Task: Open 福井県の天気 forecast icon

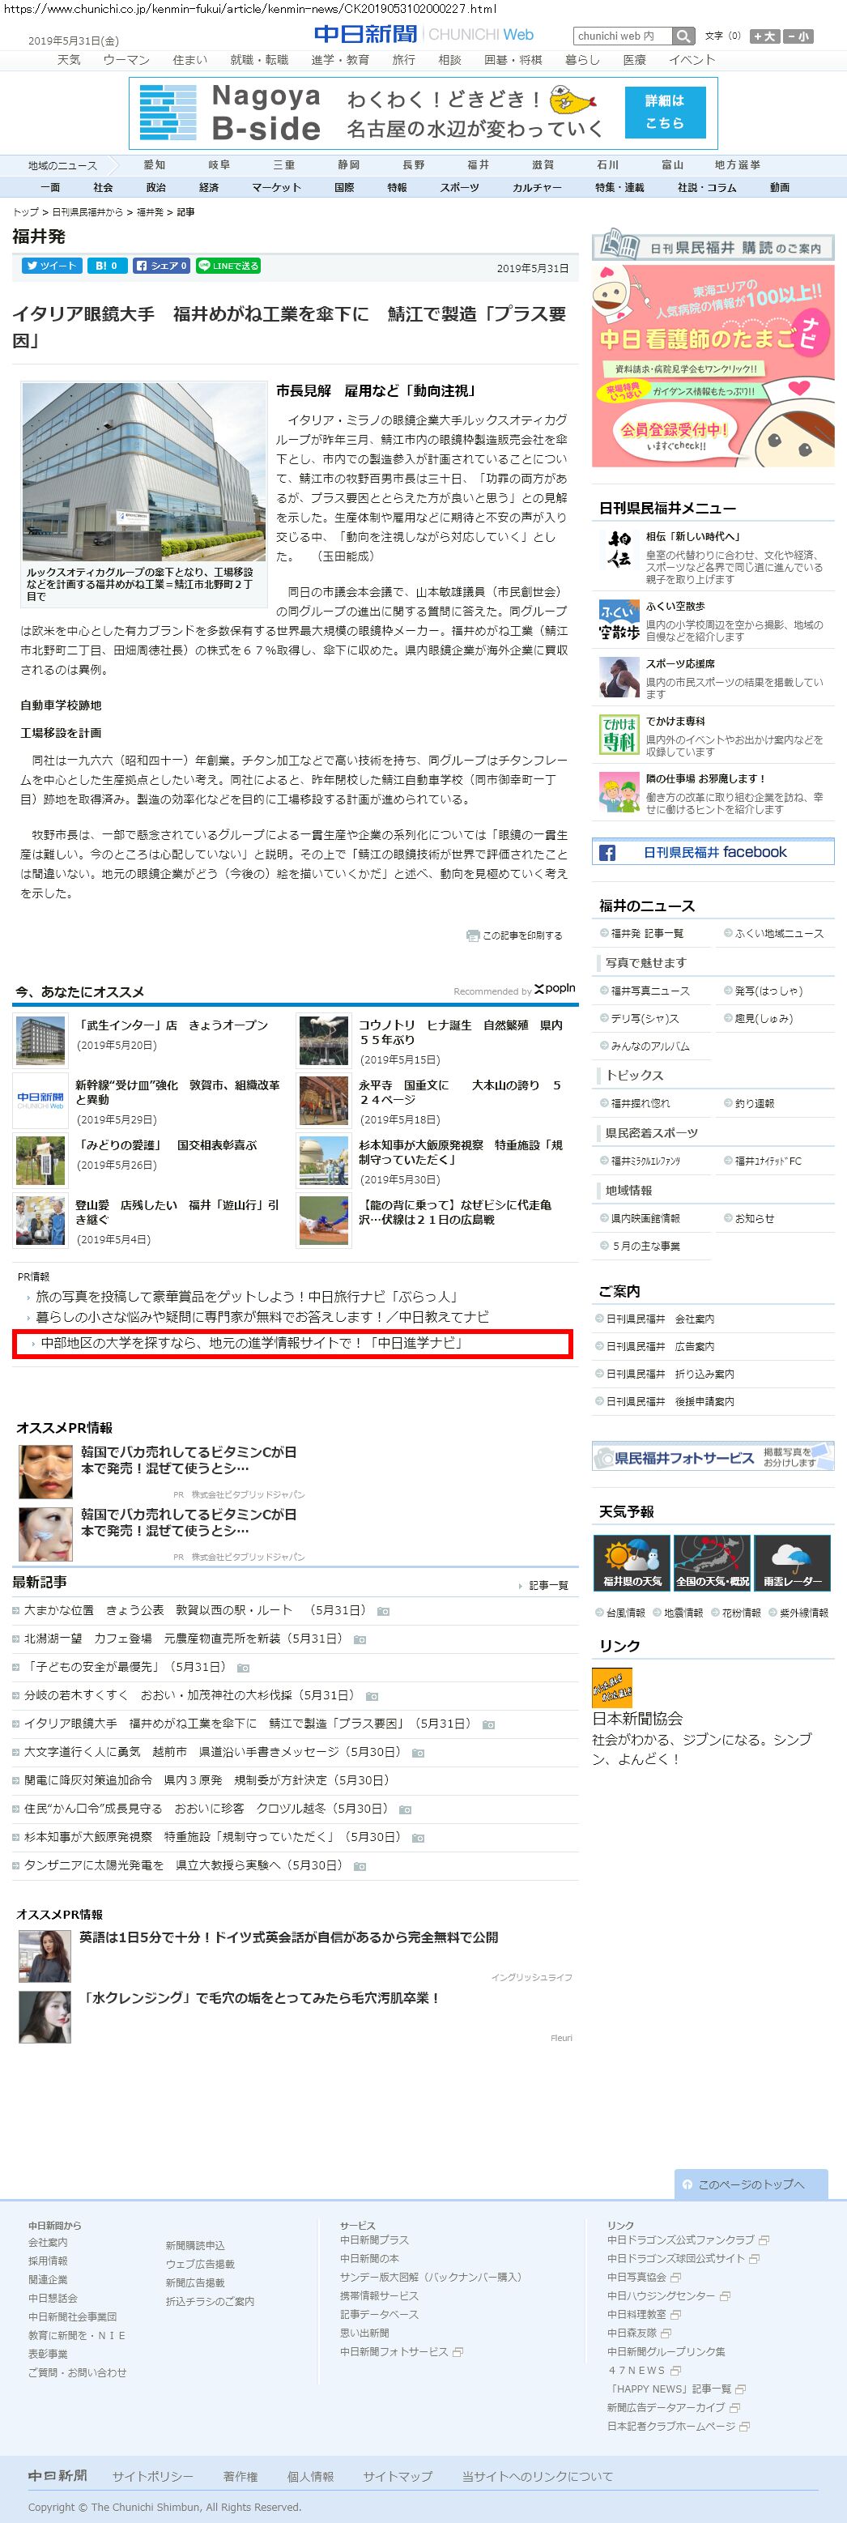Action: (x=632, y=1562)
